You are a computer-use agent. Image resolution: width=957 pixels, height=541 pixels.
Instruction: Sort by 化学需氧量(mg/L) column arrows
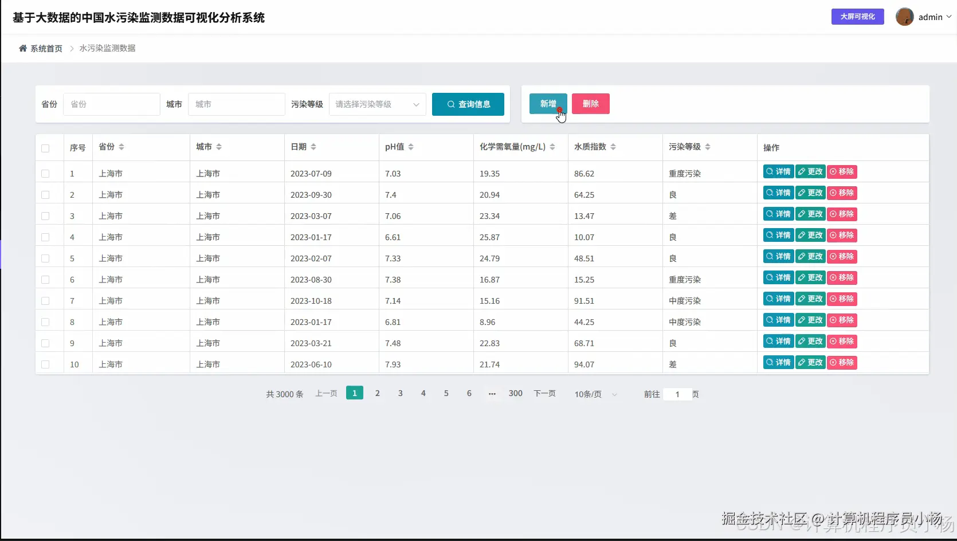tap(552, 147)
